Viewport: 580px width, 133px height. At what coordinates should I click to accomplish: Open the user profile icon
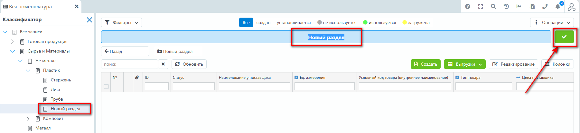571,7
